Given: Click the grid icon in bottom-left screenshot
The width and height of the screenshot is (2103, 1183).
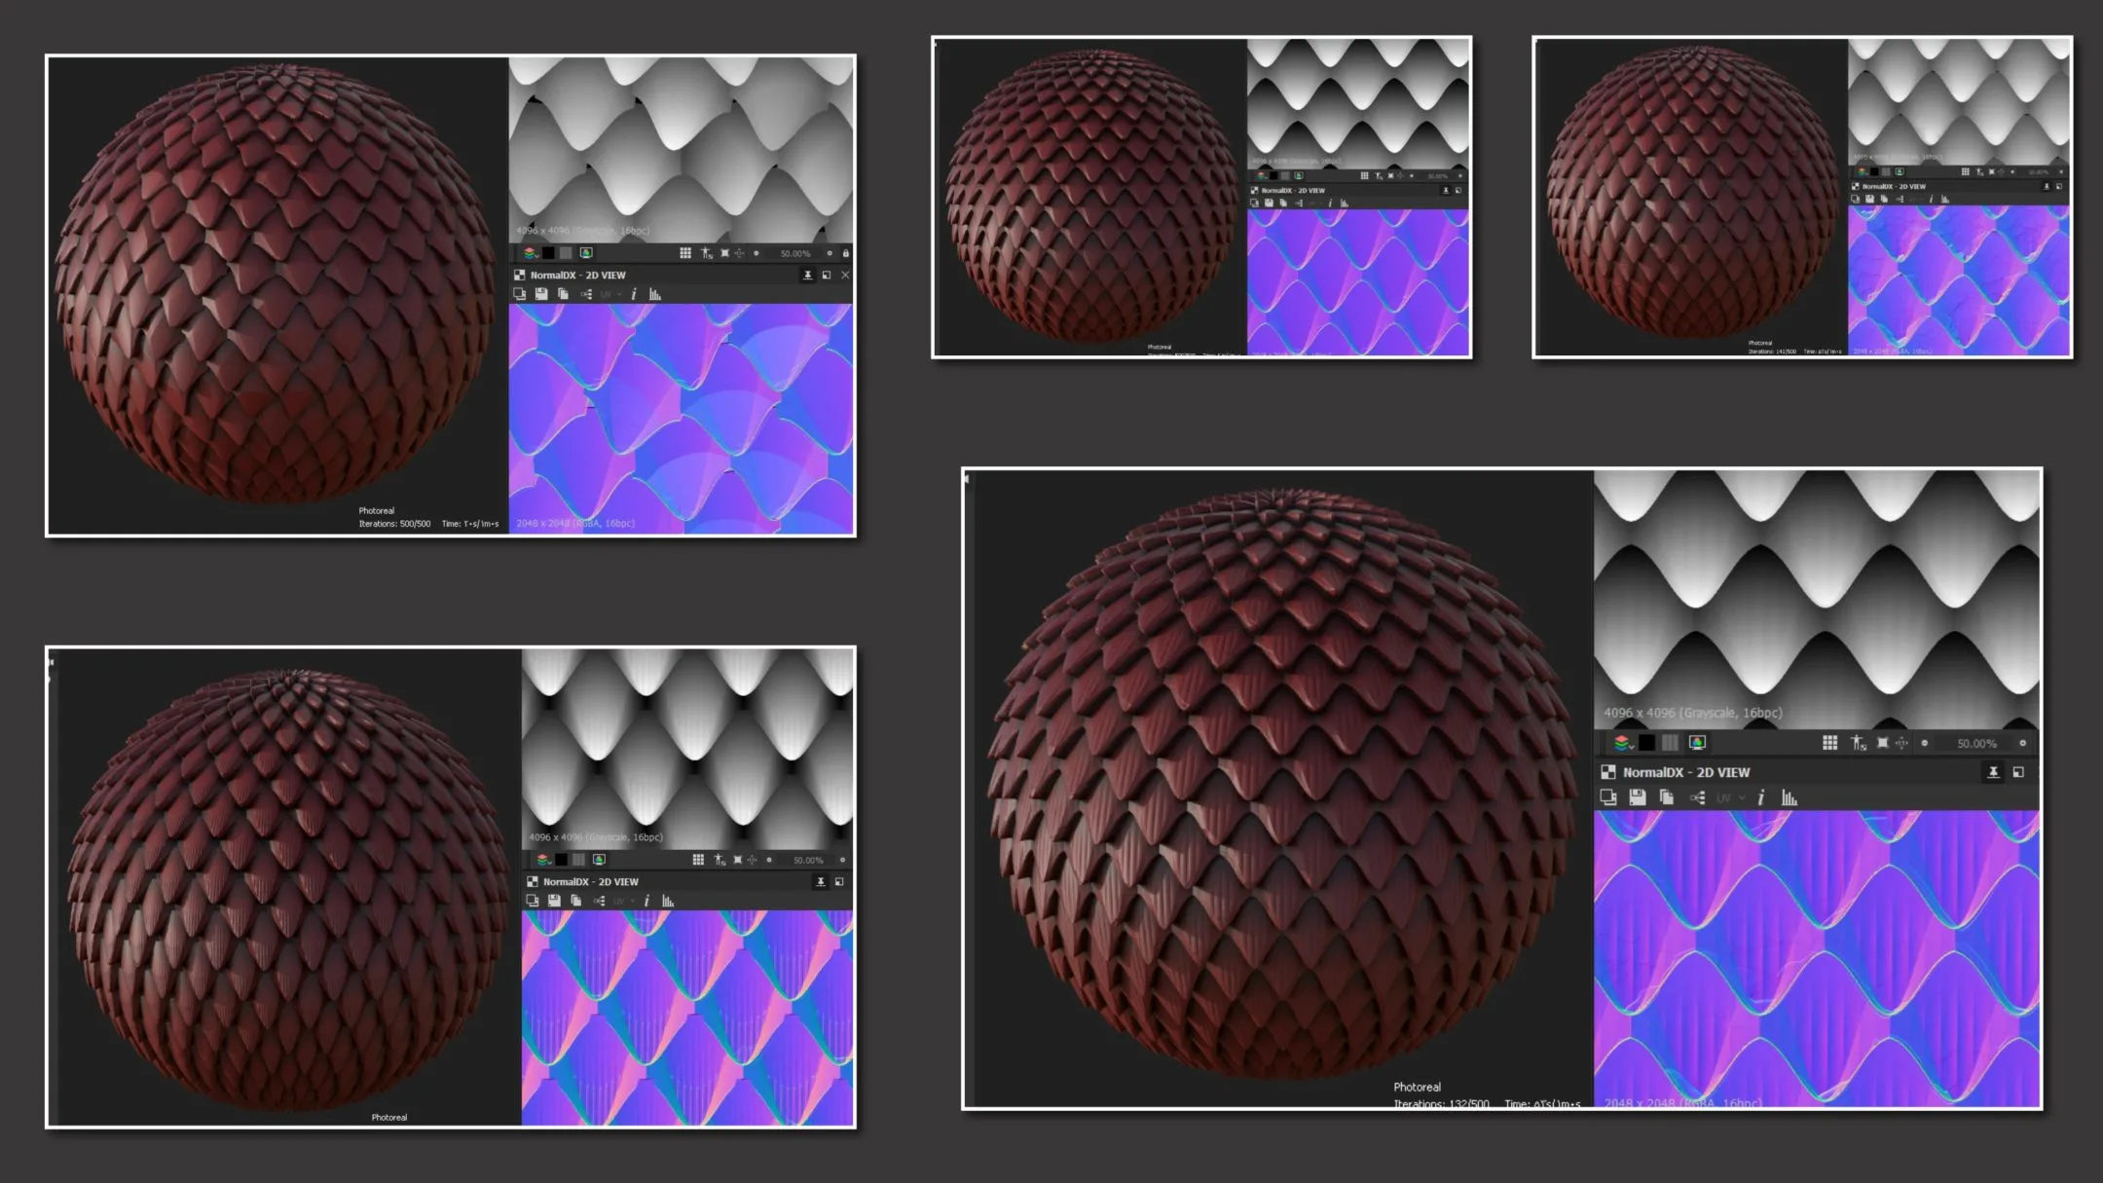Looking at the screenshot, I should 698,860.
